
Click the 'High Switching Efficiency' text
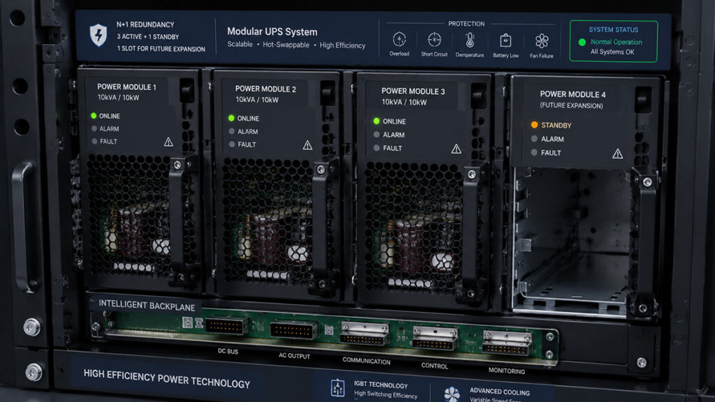click(385, 394)
